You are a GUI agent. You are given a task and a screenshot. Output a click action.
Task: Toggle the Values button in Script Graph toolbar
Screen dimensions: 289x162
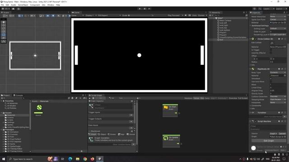pos(196,98)
